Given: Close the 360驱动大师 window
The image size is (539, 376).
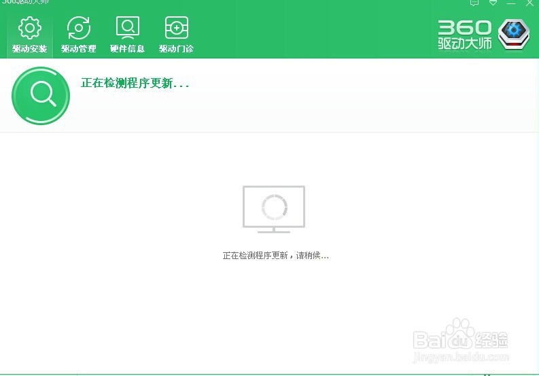Looking at the screenshot, I should [x=529, y=3].
